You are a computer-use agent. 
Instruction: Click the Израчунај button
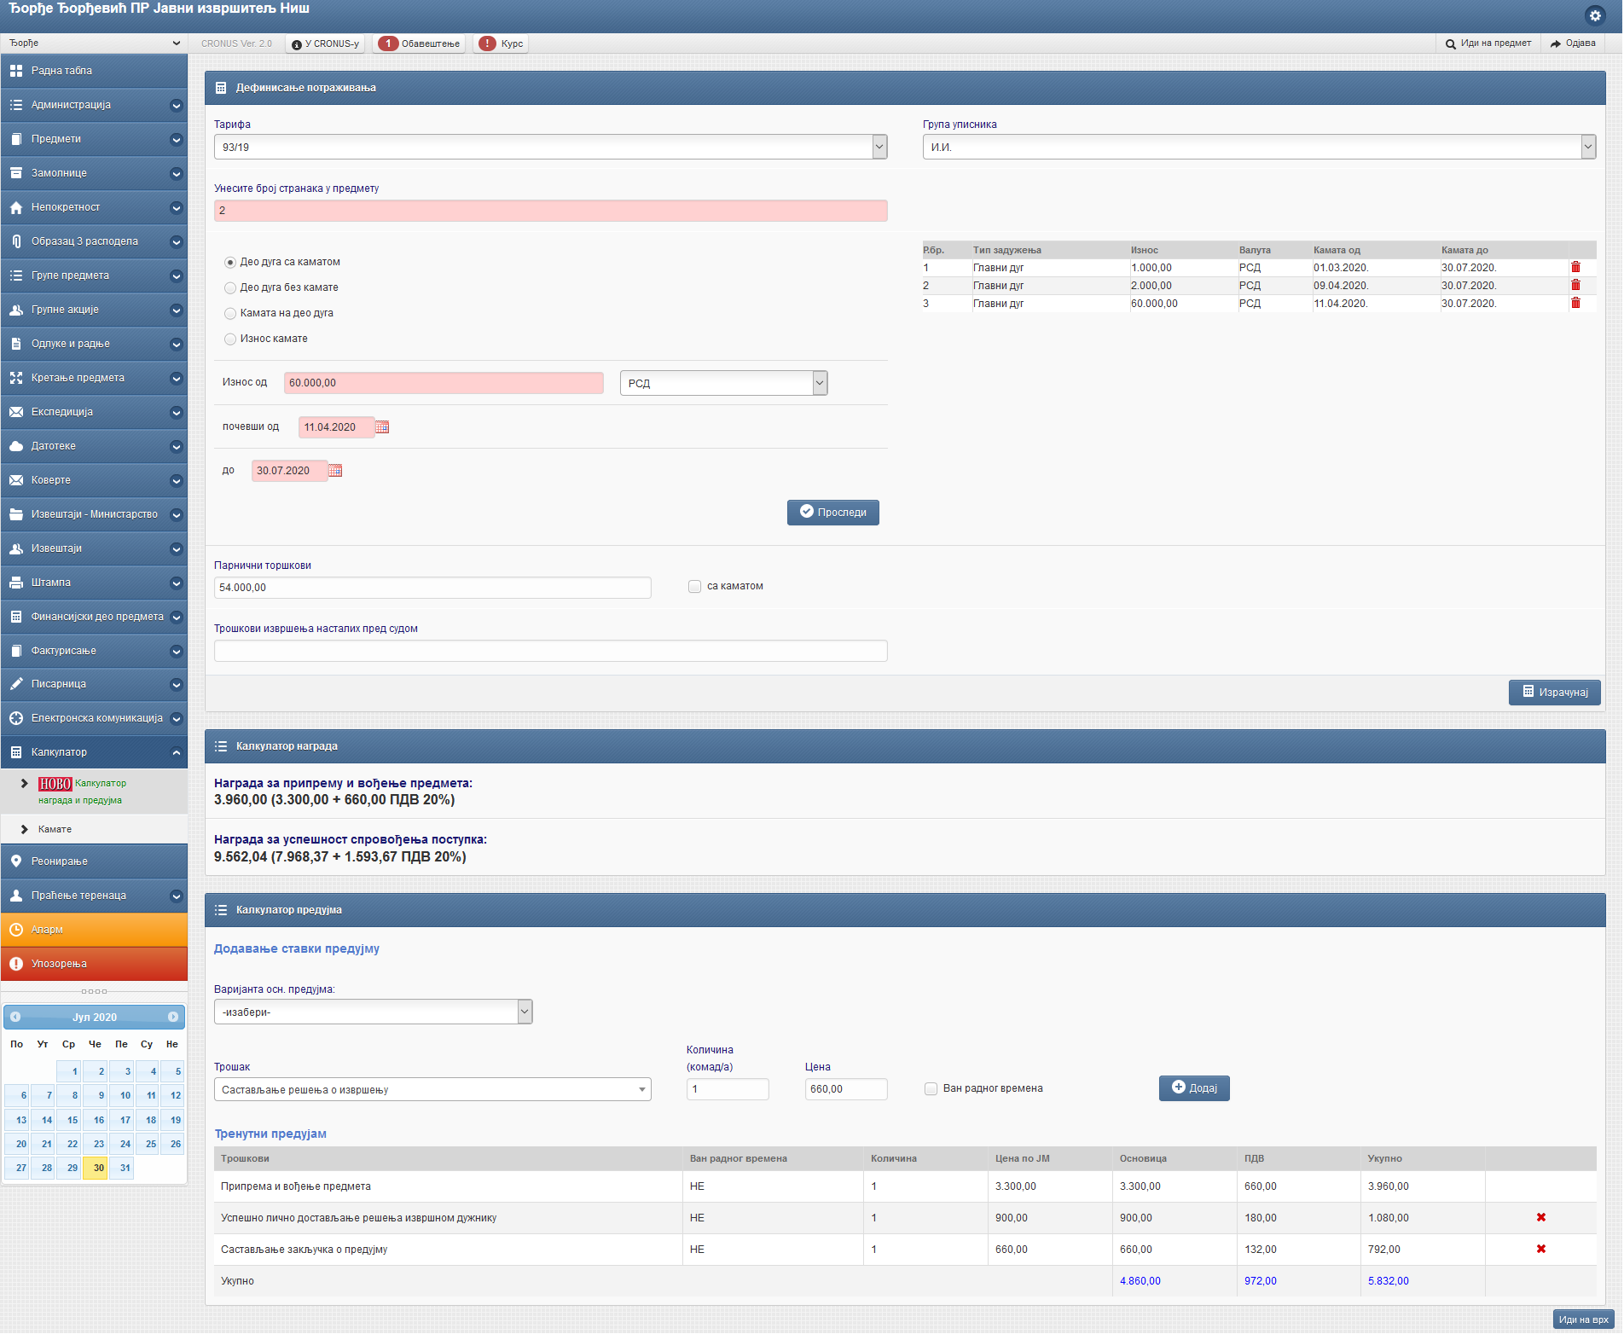(1554, 693)
